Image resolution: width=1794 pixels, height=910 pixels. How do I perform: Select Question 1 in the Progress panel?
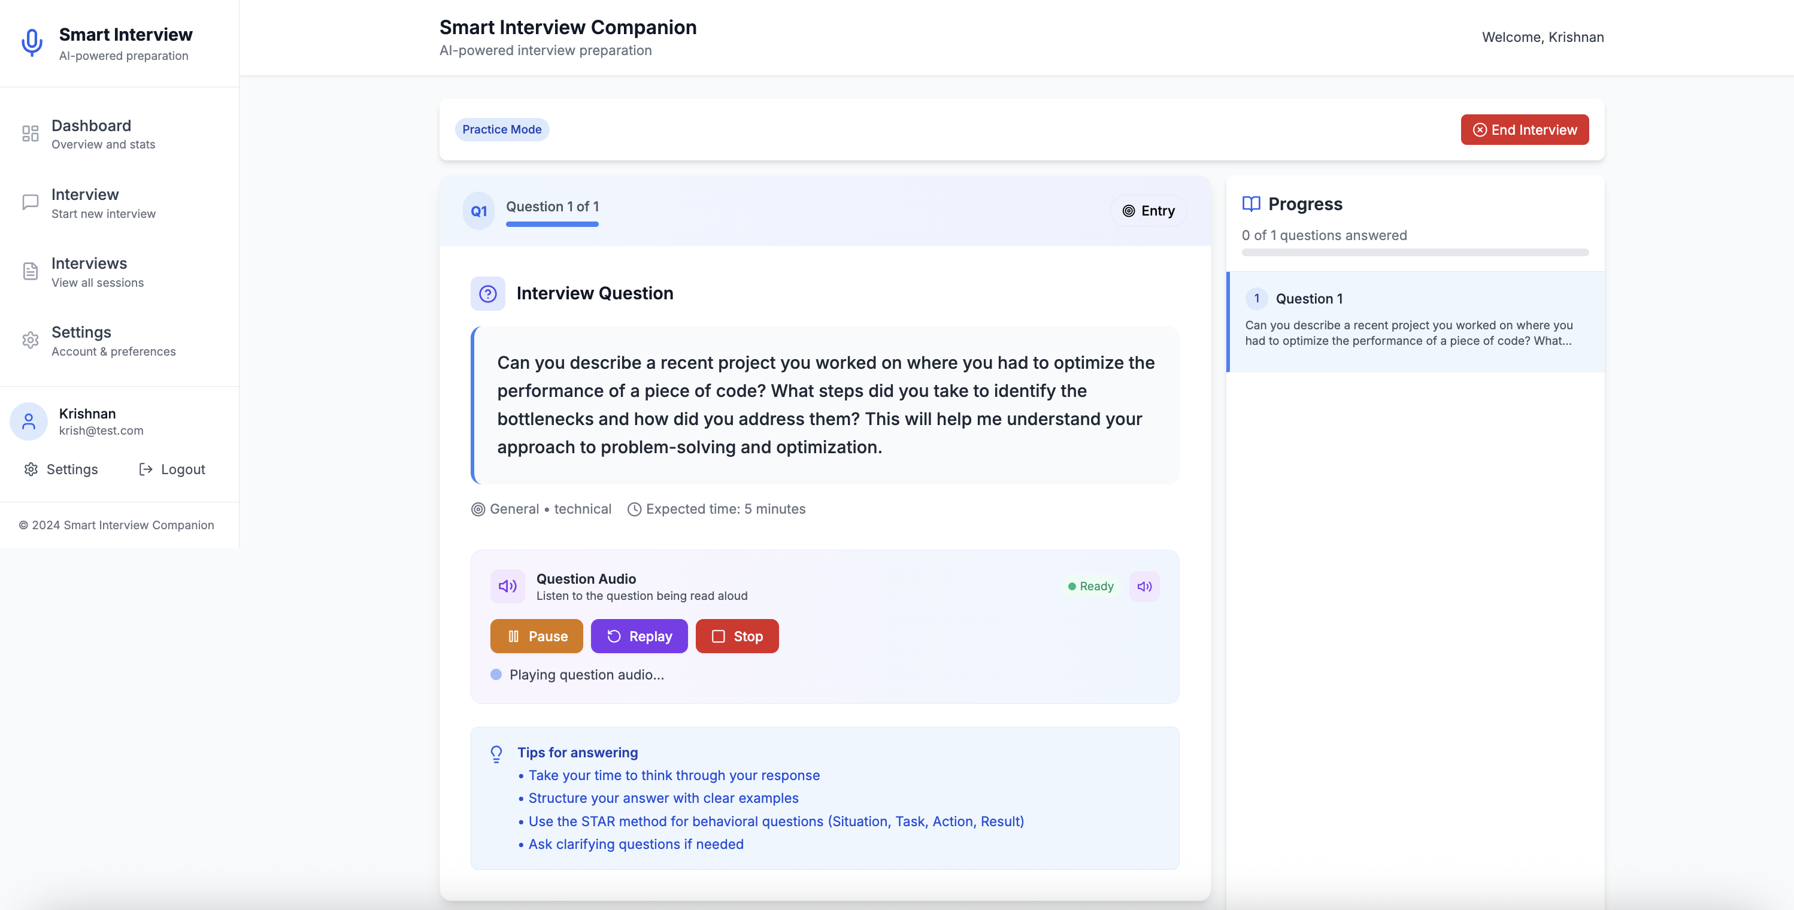(x=1414, y=321)
